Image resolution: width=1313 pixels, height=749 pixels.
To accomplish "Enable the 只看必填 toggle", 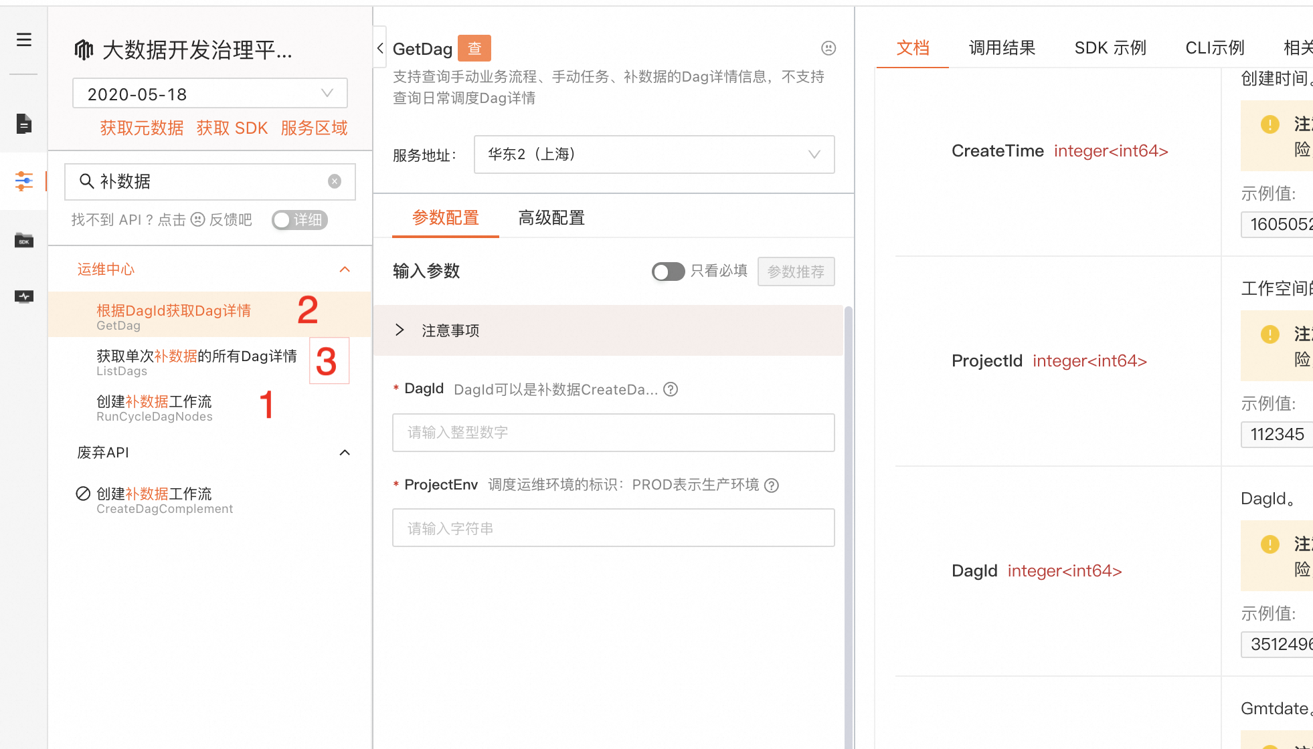I will (x=668, y=272).
